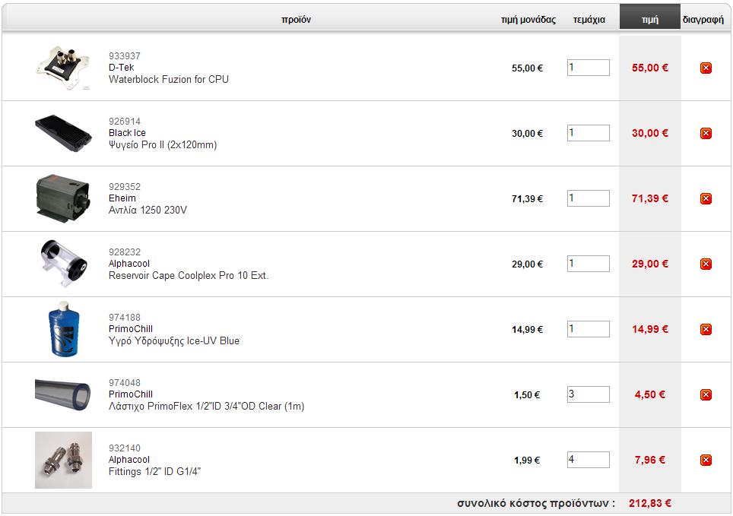This screenshot has width=733, height=516.
Task: View the Black Ice radiator image
Action: click(63, 133)
